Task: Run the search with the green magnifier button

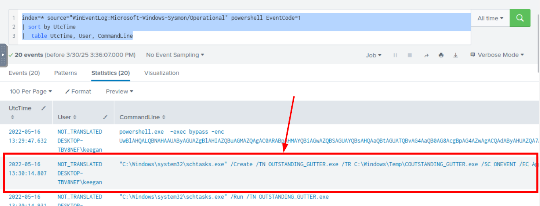Action: pos(520,18)
